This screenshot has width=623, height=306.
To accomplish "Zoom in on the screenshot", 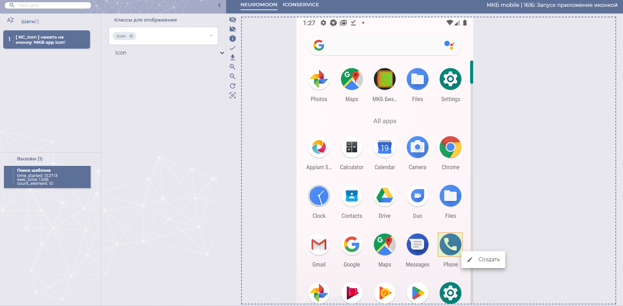I will (233, 67).
